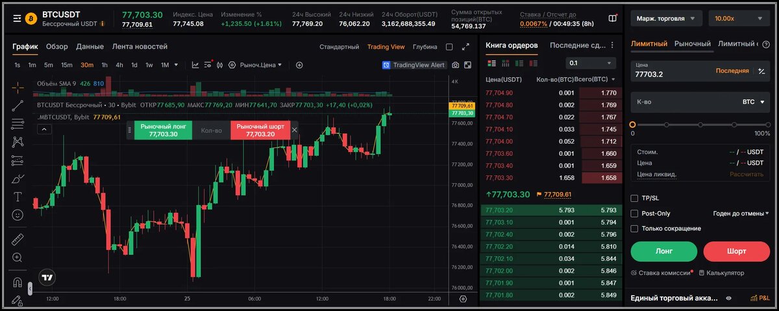779x311 pixels.
Task: Click the red Шорт button
Action: [737, 251]
